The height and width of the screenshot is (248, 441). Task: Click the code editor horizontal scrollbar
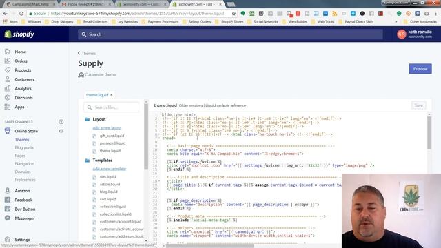209,245
